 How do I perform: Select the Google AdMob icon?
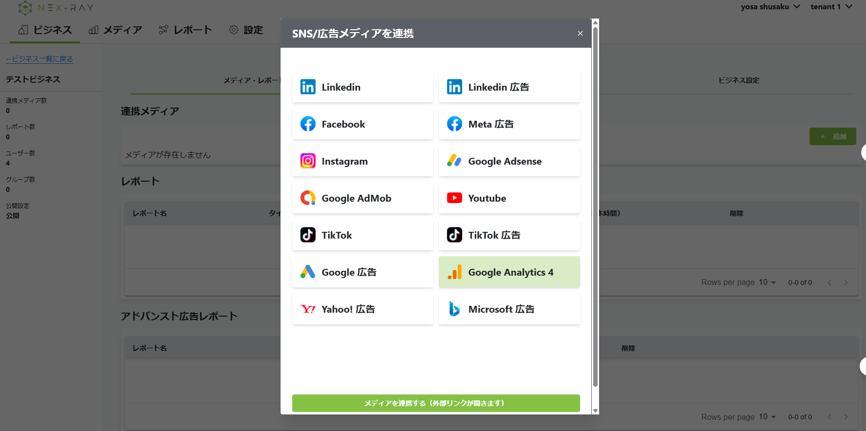(x=308, y=198)
